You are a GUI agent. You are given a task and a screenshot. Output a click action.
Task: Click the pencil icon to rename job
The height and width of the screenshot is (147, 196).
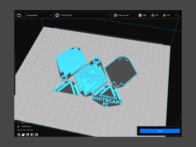(x=18, y=127)
